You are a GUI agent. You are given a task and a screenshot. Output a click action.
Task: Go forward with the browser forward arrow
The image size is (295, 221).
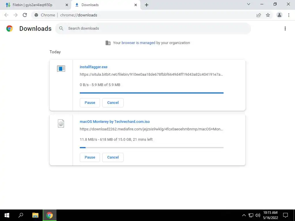pos(16,15)
